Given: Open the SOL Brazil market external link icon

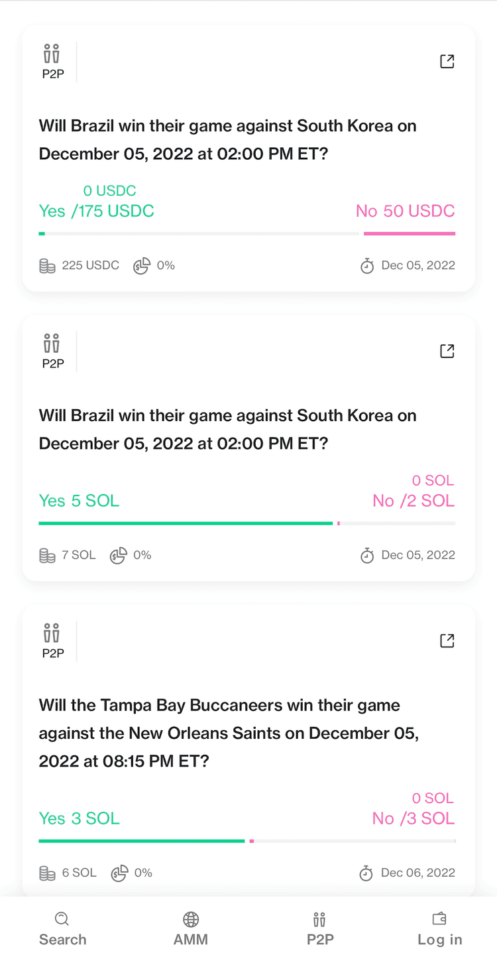Looking at the screenshot, I should [x=447, y=351].
